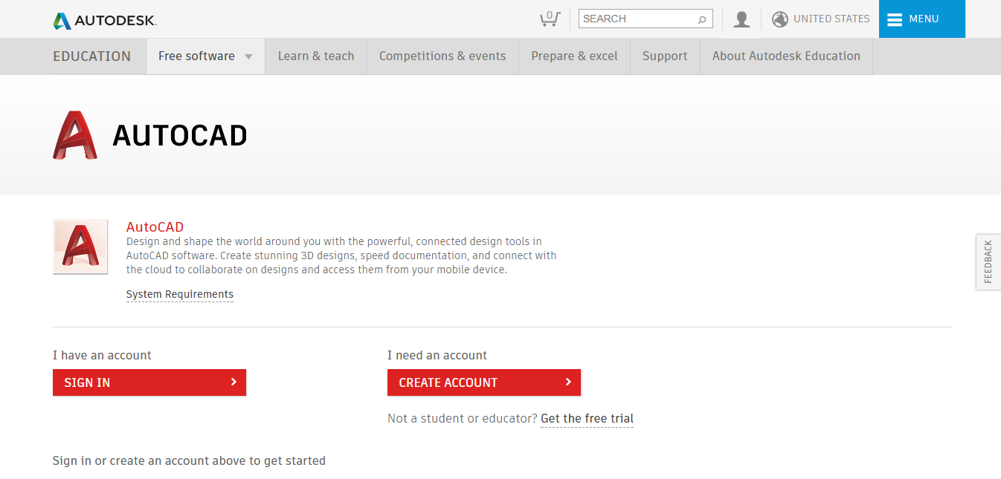Expand the Free software dropdown arrow
1001x479 pixels.
(x=248, y=57)
